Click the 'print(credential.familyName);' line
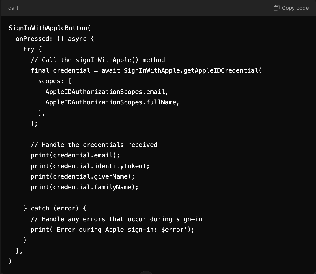Viewport: 316px width, 274px height. click(84, 187)
